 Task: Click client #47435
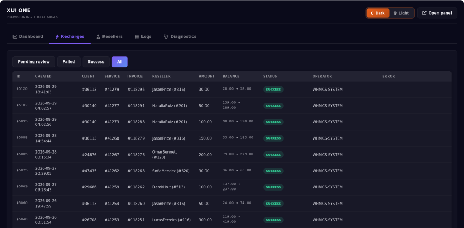(x=89, y=171)
